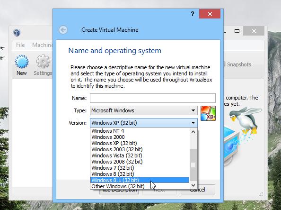Select Windows NT 4 from version list
This screenshot has height=210, width=281.
140,131
